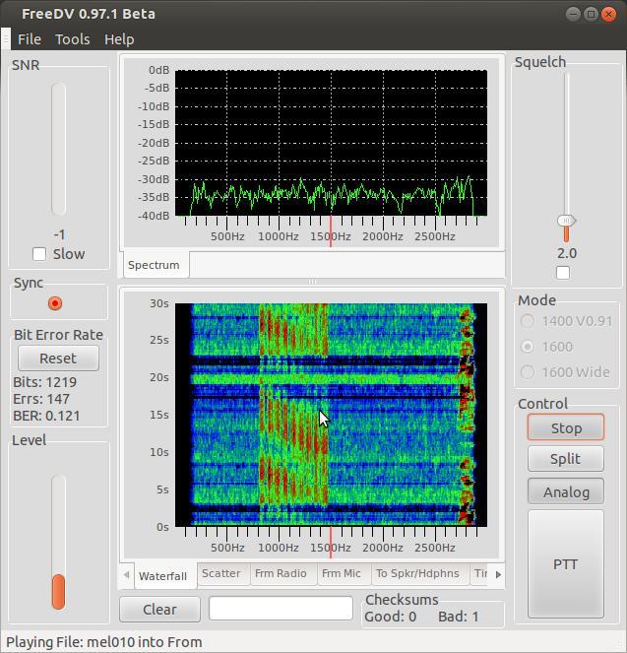627x653 pixels.
Task: Select the 1600 mode radio button
Action: coord(528,347)
